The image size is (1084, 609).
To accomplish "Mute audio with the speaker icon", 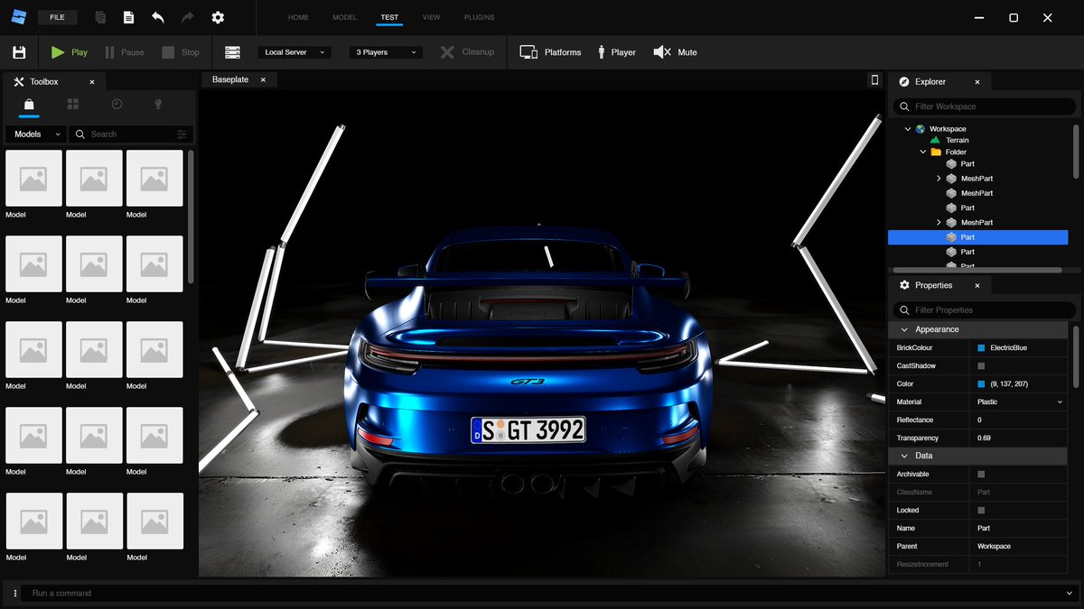I will pos(662,52).
